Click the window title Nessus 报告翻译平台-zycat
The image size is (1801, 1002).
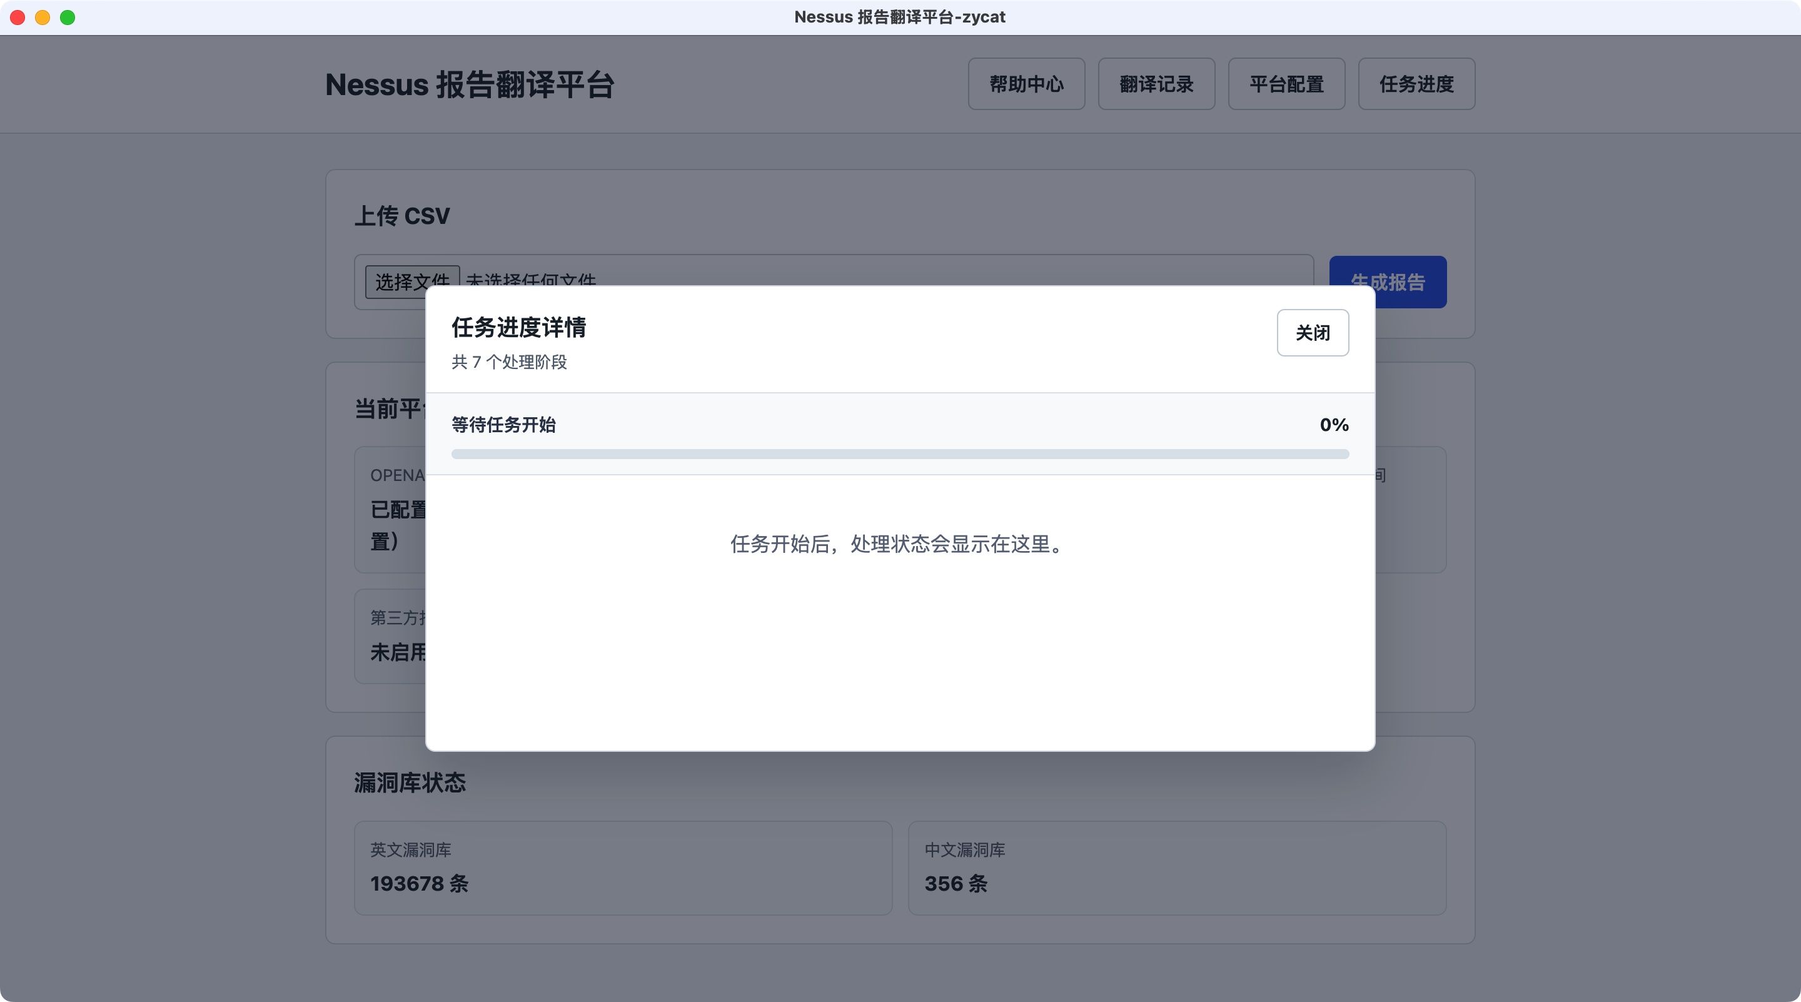[900, 17]
